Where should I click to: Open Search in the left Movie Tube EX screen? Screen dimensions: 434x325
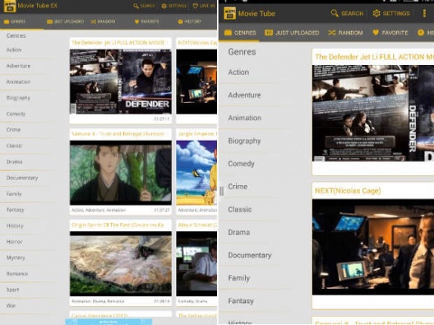coord(144,5)
